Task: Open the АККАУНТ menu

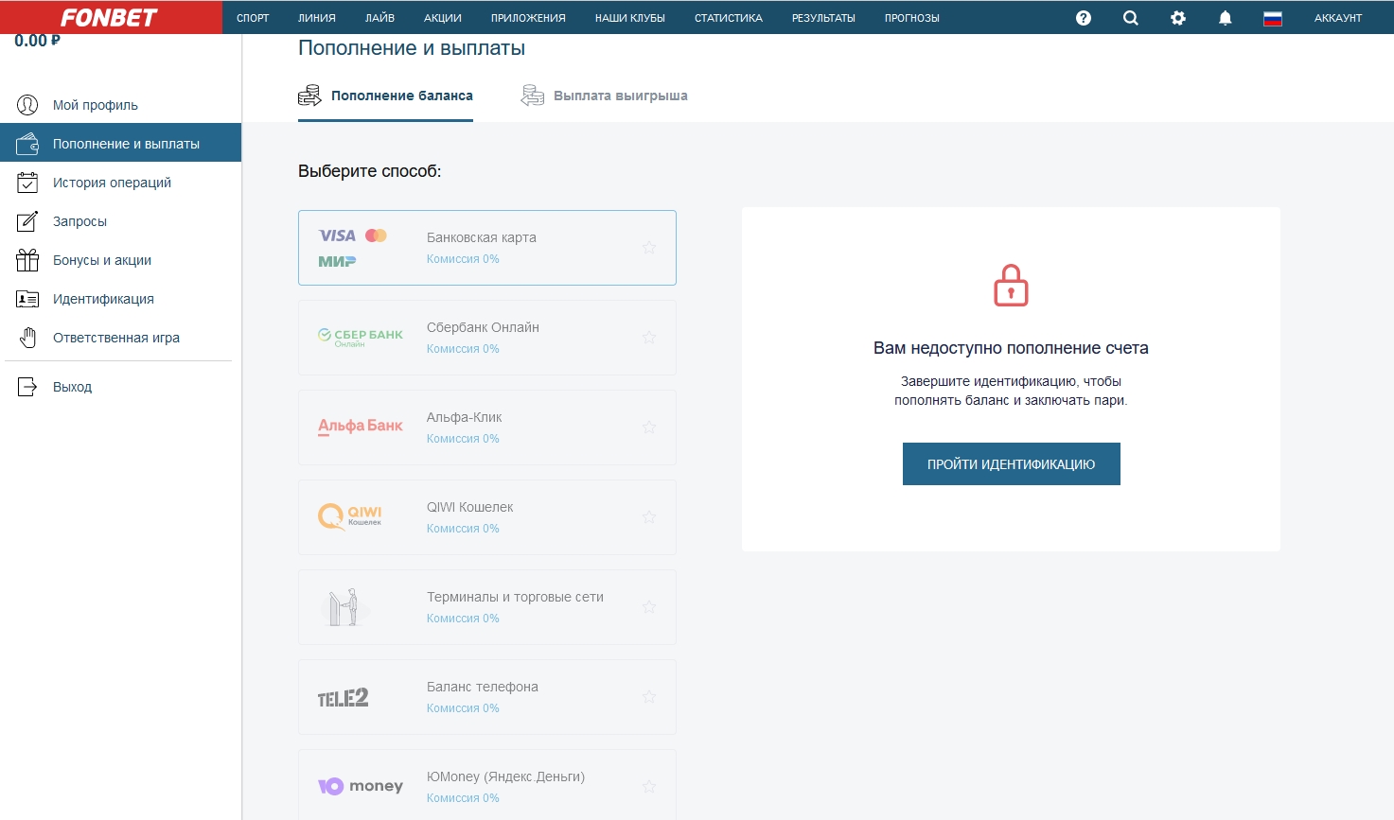Action: click(x=1337, y=18)
